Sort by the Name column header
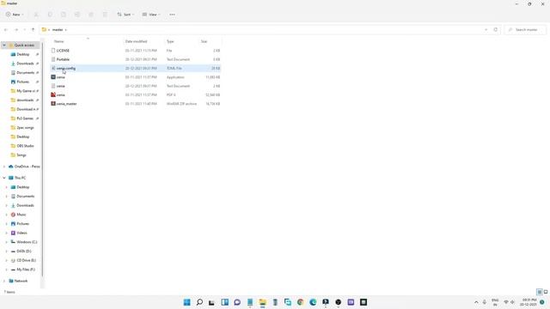Image resolution: width=550 pixels, height=309 pixels. (x=59, y=41)
